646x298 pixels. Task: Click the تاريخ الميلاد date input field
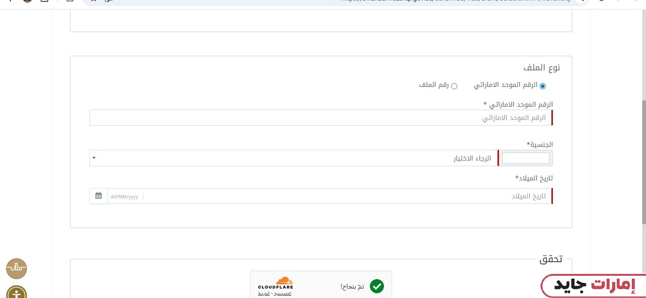click(348, 196)
